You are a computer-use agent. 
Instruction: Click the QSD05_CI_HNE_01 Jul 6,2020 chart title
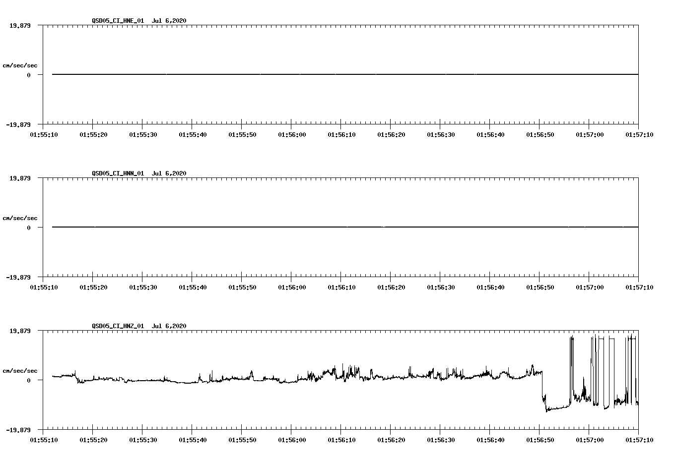139,20
